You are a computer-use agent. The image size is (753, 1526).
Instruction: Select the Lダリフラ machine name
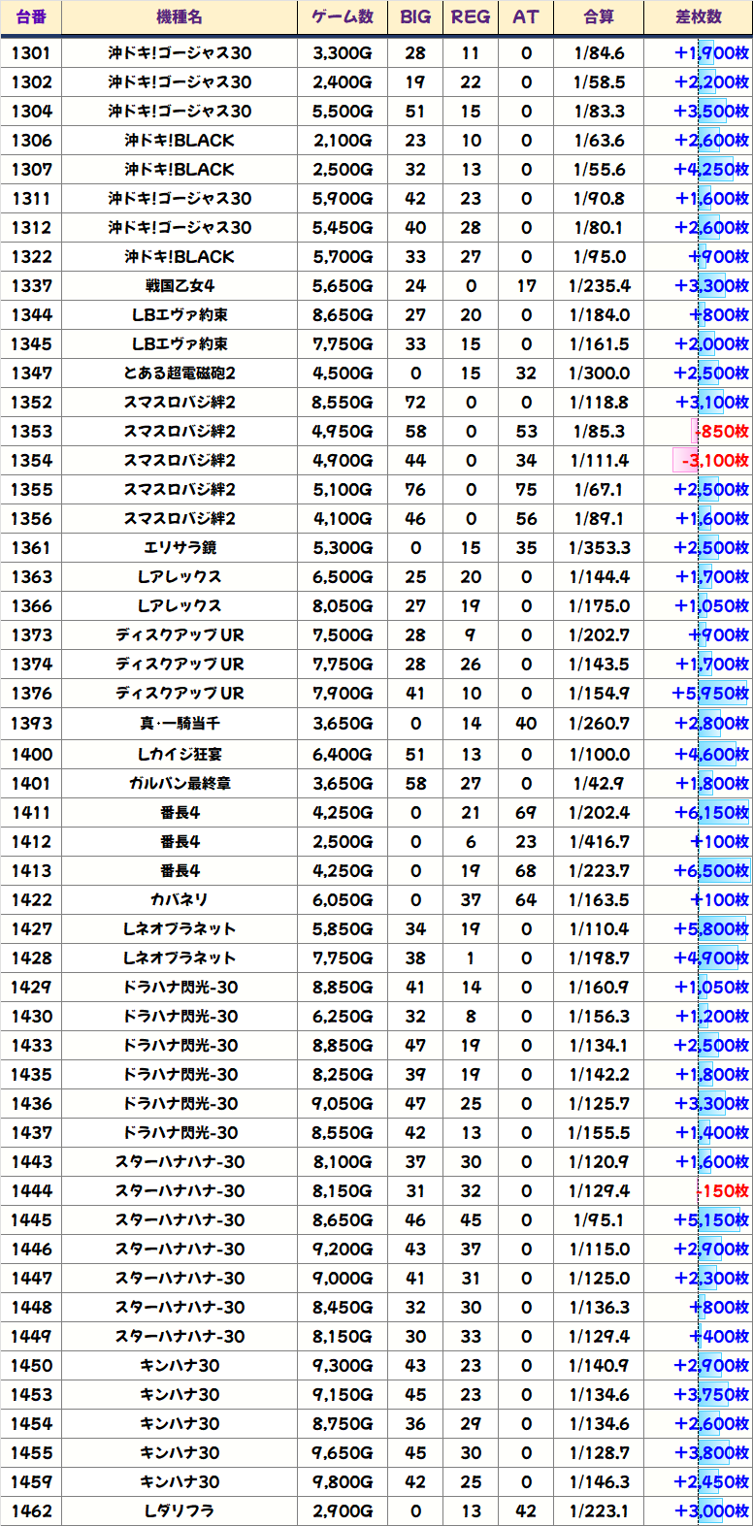click(180, 1511)
